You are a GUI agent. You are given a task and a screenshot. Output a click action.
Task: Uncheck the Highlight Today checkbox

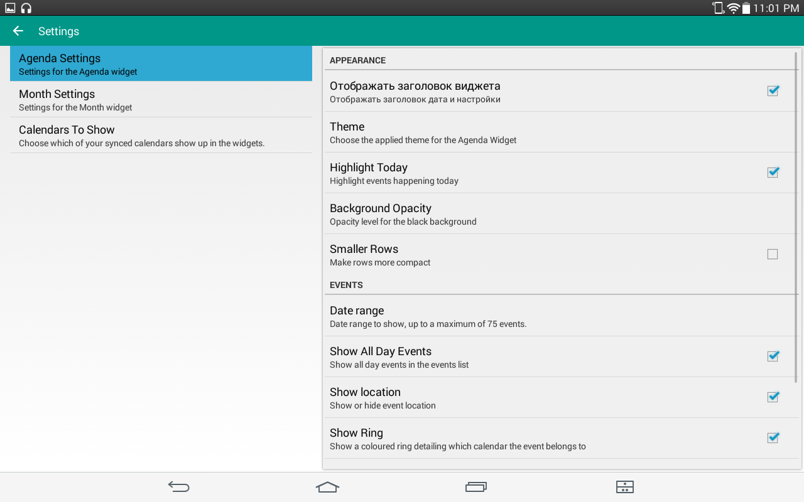pyautogui.click(x=773, y=173)
